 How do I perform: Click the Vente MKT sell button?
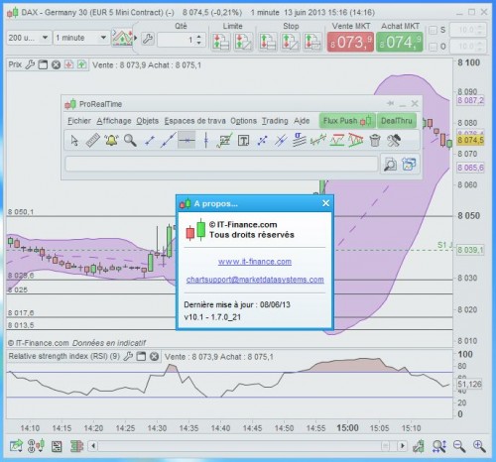point(350,42)
